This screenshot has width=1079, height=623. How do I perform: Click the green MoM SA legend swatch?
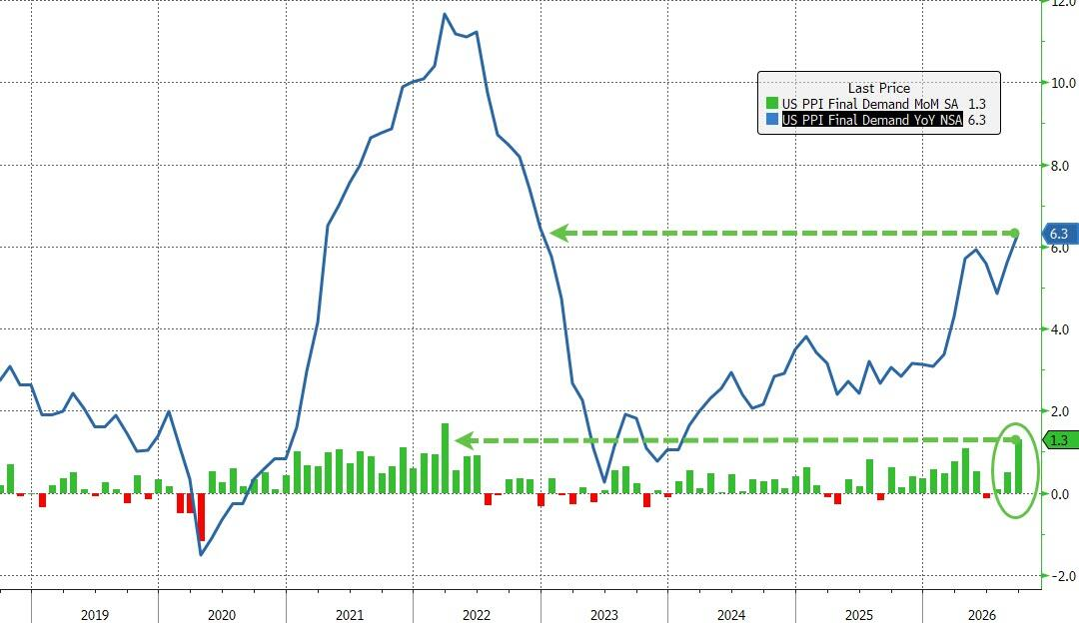pos(772,104)
